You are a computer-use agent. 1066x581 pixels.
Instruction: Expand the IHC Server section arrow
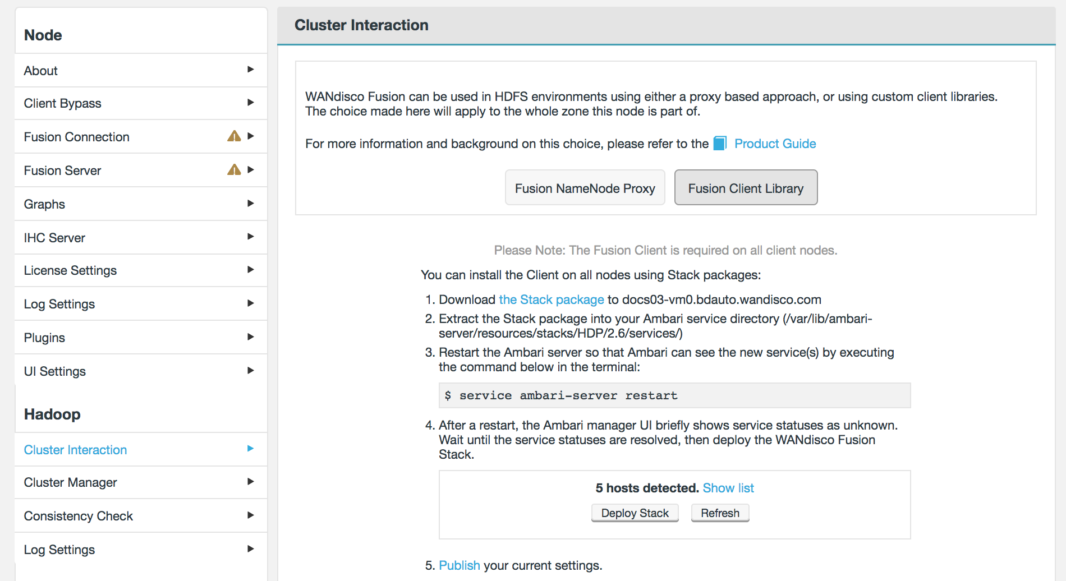point(251,237)
